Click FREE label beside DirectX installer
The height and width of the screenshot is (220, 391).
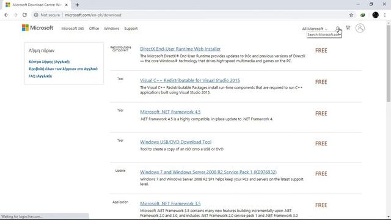321,50
